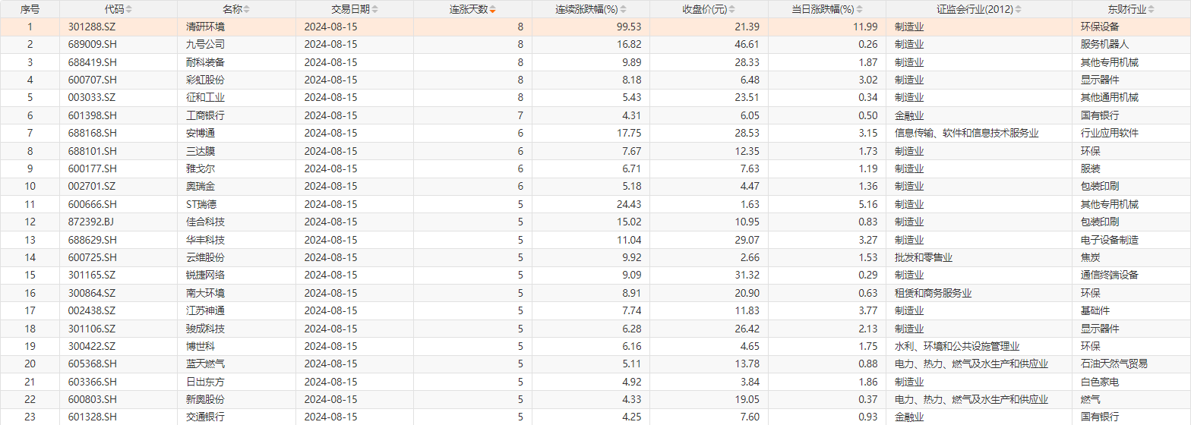Image resolution: width=1191 pixels, height=425 pixels.
Task: Open 耐科装备 stock name
Action: click(205, 62)
